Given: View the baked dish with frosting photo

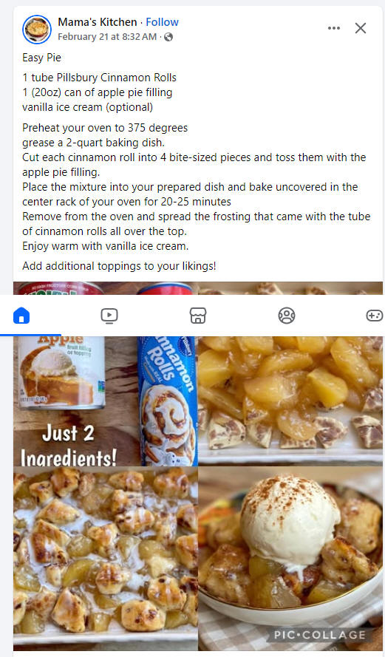Looking at the screenshot, I should point(106,559).
